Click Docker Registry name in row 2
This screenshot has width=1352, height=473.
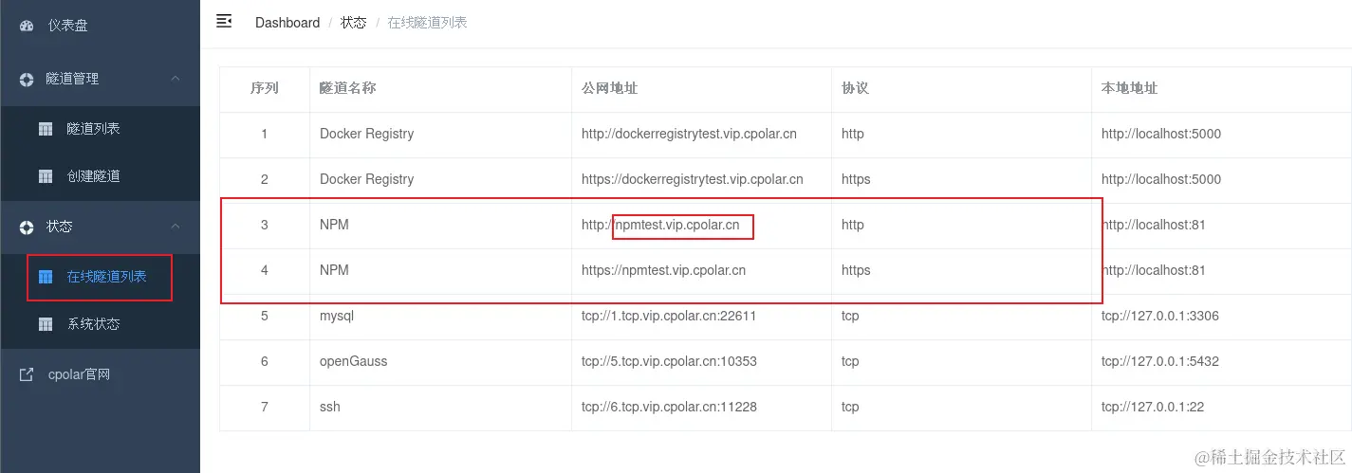(x=366, y=179)
